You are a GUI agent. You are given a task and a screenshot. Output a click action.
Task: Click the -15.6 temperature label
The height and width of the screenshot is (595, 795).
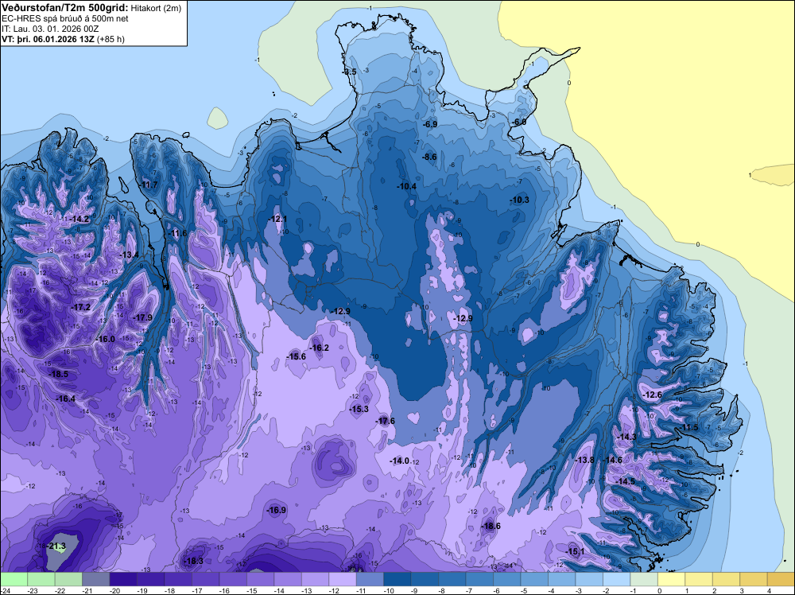[x=296, y=356]
